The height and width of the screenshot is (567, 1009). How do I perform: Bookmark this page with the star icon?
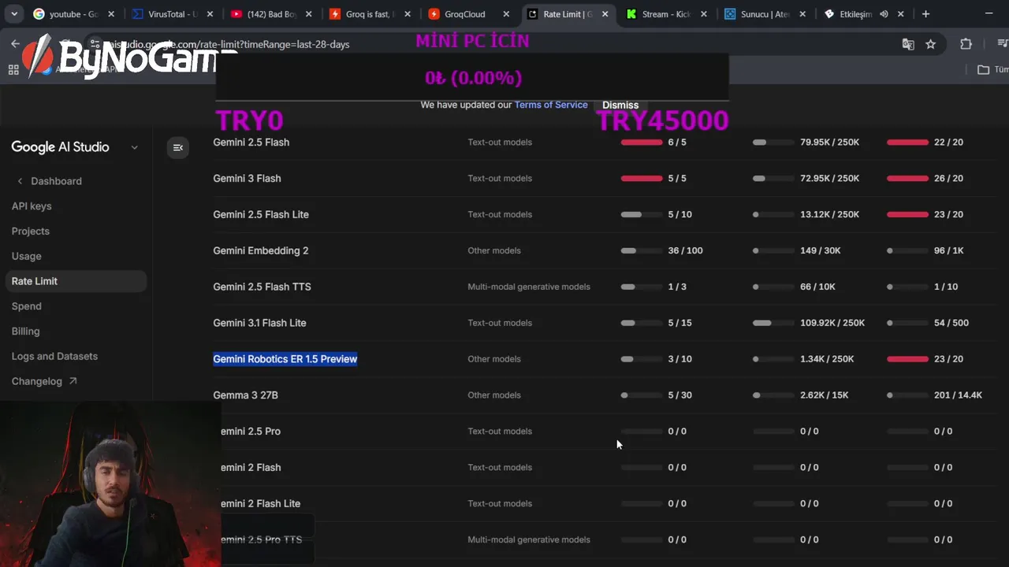pos(931,44)
